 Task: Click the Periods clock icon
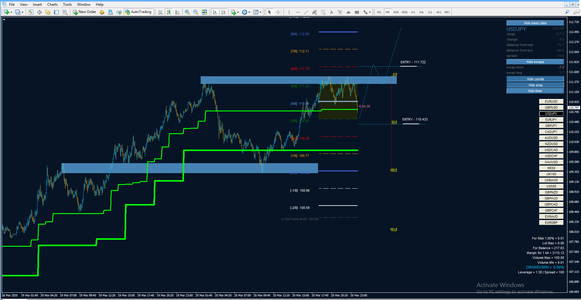[x=245, y=12]
